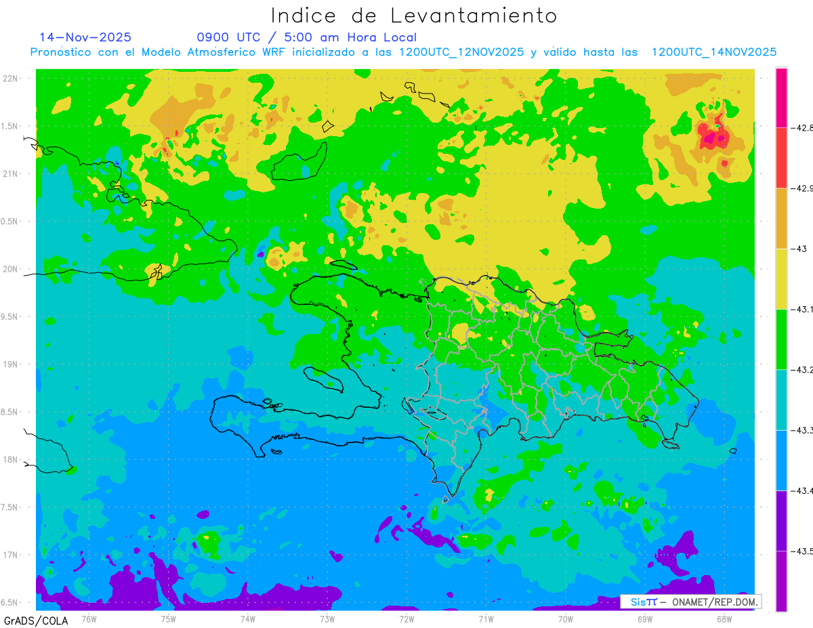Screen dimensions: 813x628
Task: Select the yellow swatch in the color legend
Action: coord(781,278)
